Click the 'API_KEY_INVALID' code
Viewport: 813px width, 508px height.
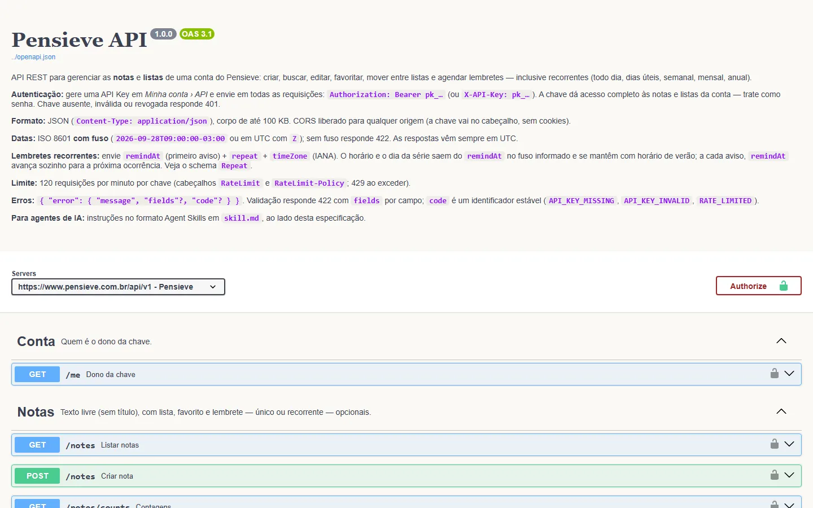click(657, 200)
